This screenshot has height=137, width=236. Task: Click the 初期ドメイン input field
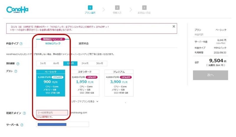[x=52, y=113]
